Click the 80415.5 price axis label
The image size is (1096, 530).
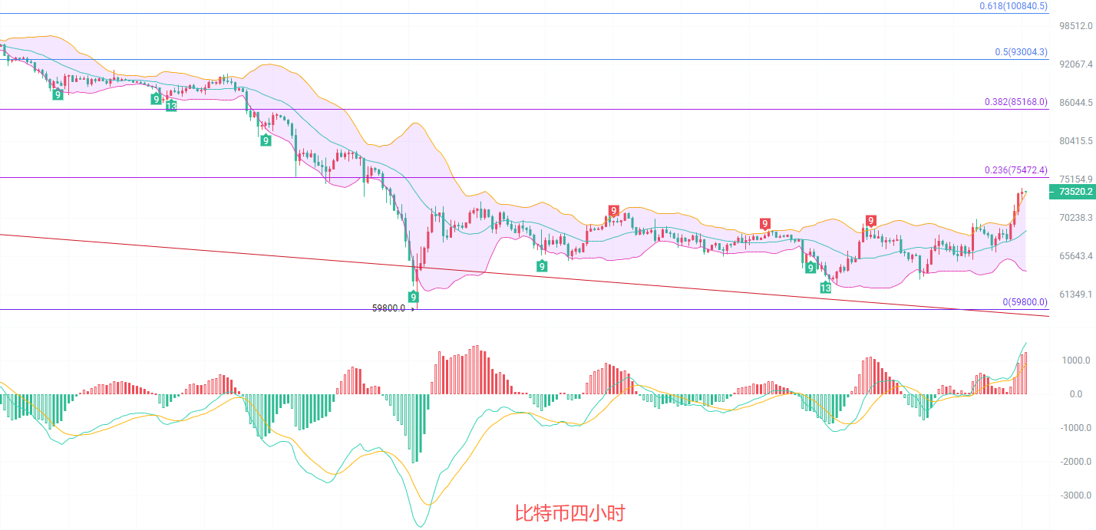pyautogui.click(x=1075, y=141)
